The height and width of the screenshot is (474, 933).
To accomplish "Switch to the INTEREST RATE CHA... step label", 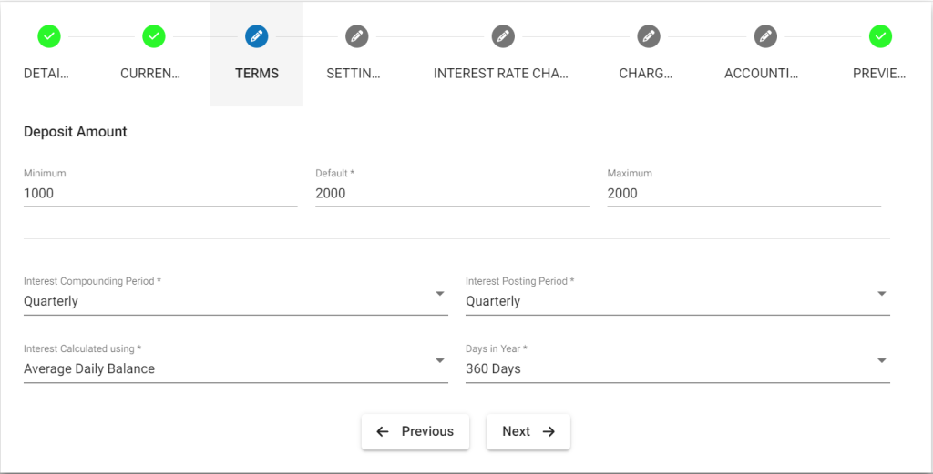I will click(x=500, y=74).
